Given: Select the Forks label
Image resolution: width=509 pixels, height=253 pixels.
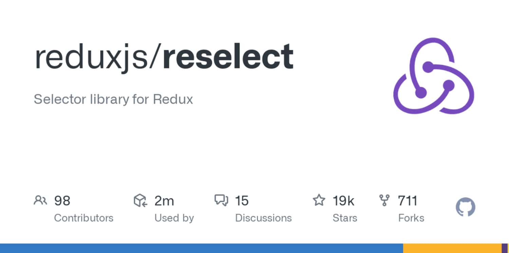Looking at the screenshot, I should coord(411,218).
